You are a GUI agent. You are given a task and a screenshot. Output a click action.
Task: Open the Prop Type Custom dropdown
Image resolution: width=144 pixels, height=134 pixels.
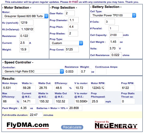tap(66, 43)
